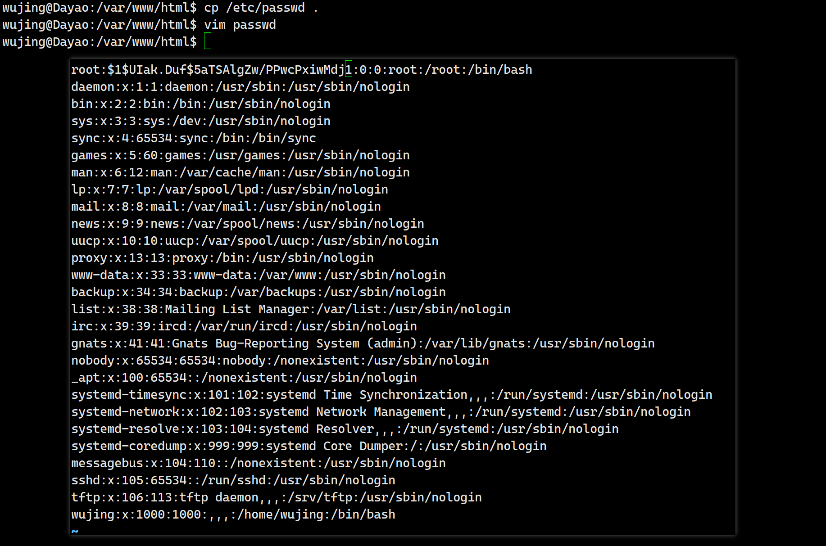This screenshot has height=546, width=826.
Task: Click the nobody user entry line
Action: point(280,361)
